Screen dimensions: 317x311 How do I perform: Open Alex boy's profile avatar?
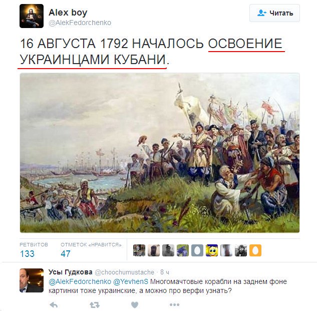click(x=32, y=16)
